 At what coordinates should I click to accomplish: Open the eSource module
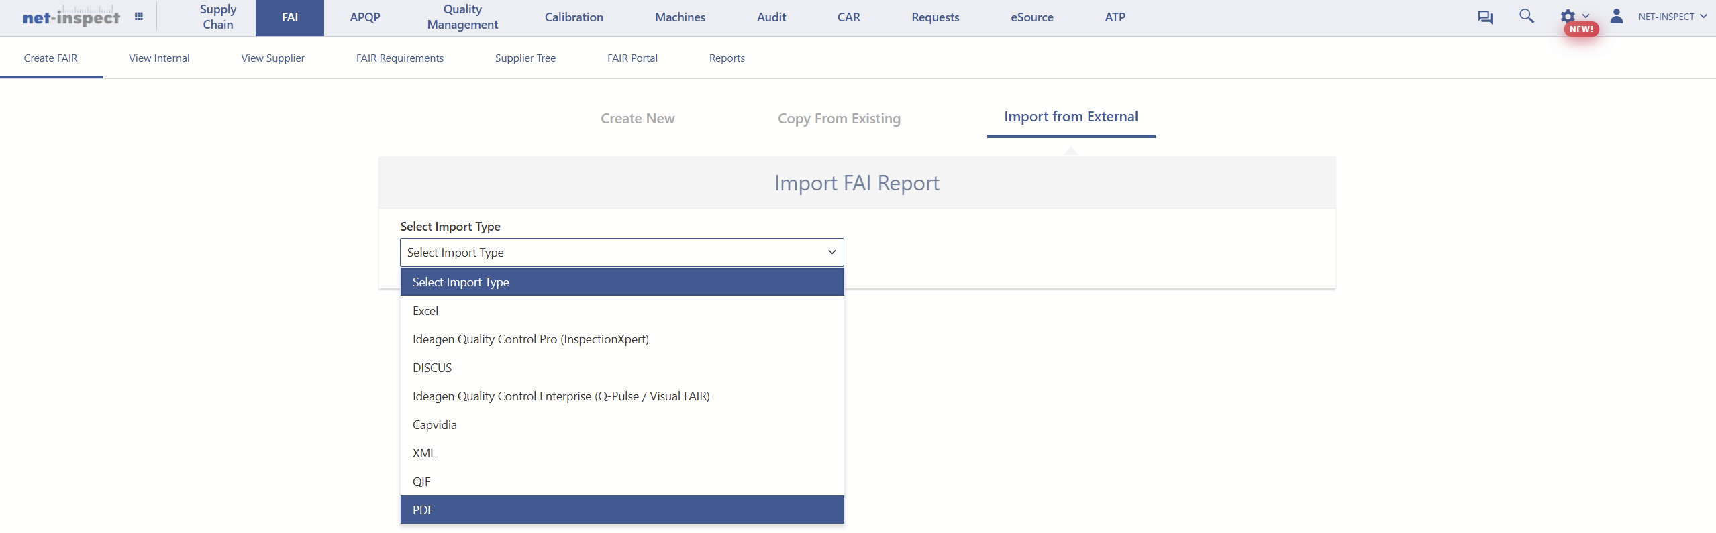click(x=1032, y=17)
